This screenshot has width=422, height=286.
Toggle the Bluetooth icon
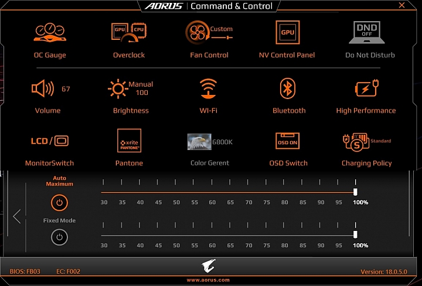coord(287,88)
